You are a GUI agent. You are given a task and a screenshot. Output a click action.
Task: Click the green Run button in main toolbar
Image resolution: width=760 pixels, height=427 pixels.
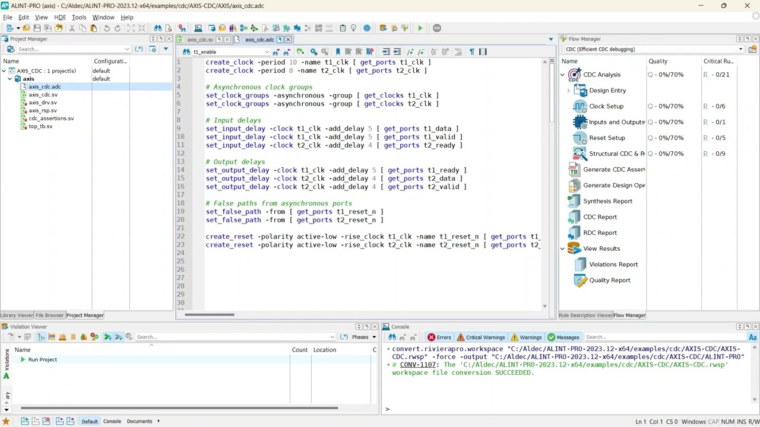(420, 28)
